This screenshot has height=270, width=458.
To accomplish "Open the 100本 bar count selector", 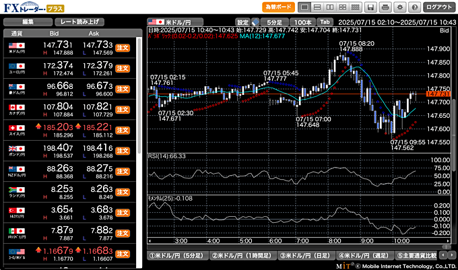I will click(302, 22).
